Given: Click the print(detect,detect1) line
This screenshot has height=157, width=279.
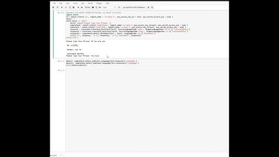Looking at the screenshot, I should click(x=77, y=65).
